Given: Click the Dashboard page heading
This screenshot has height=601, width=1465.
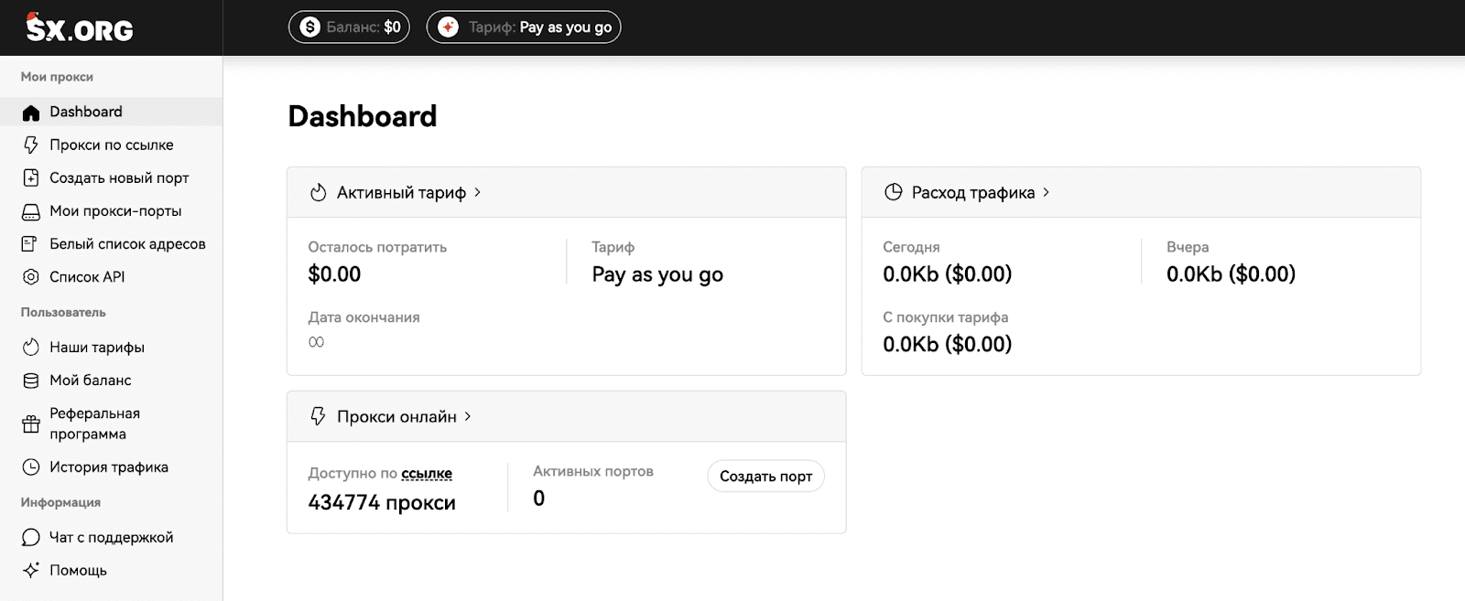Looking at the screenshot, I should (x=363, y=116).
